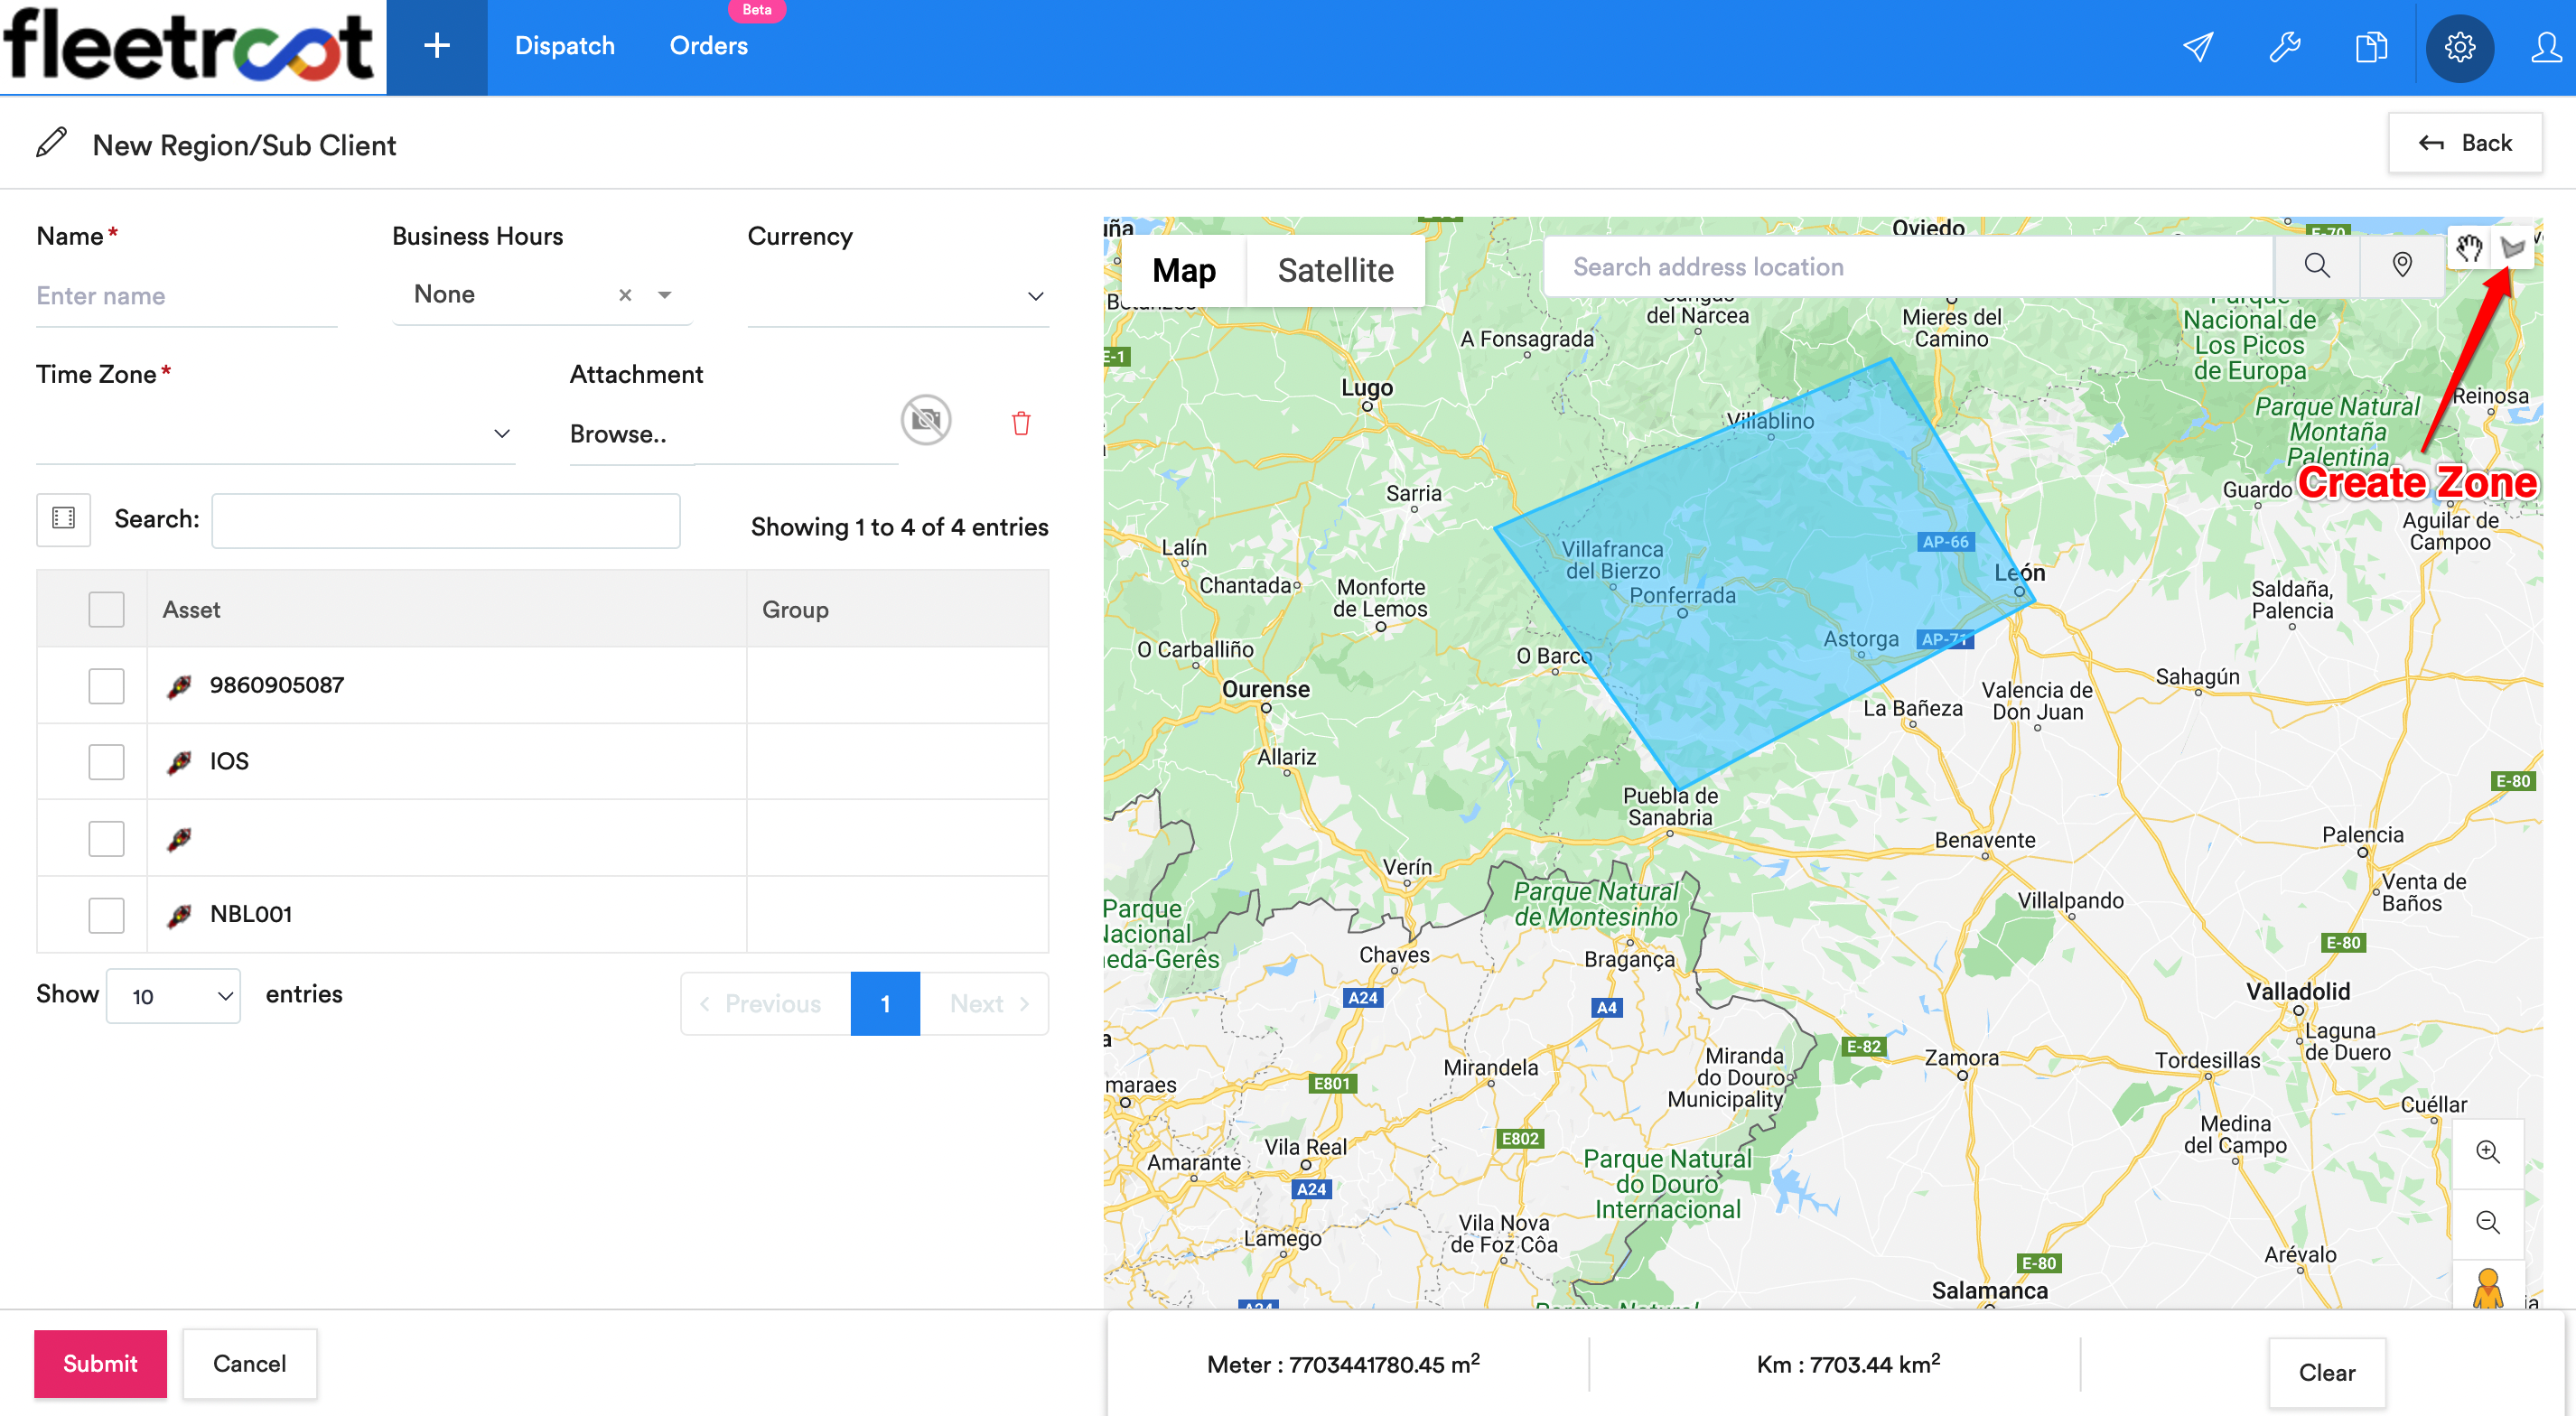Click the 9860905087 asset name
This screenshot has width=2576, height=1416.
point(276,685)
